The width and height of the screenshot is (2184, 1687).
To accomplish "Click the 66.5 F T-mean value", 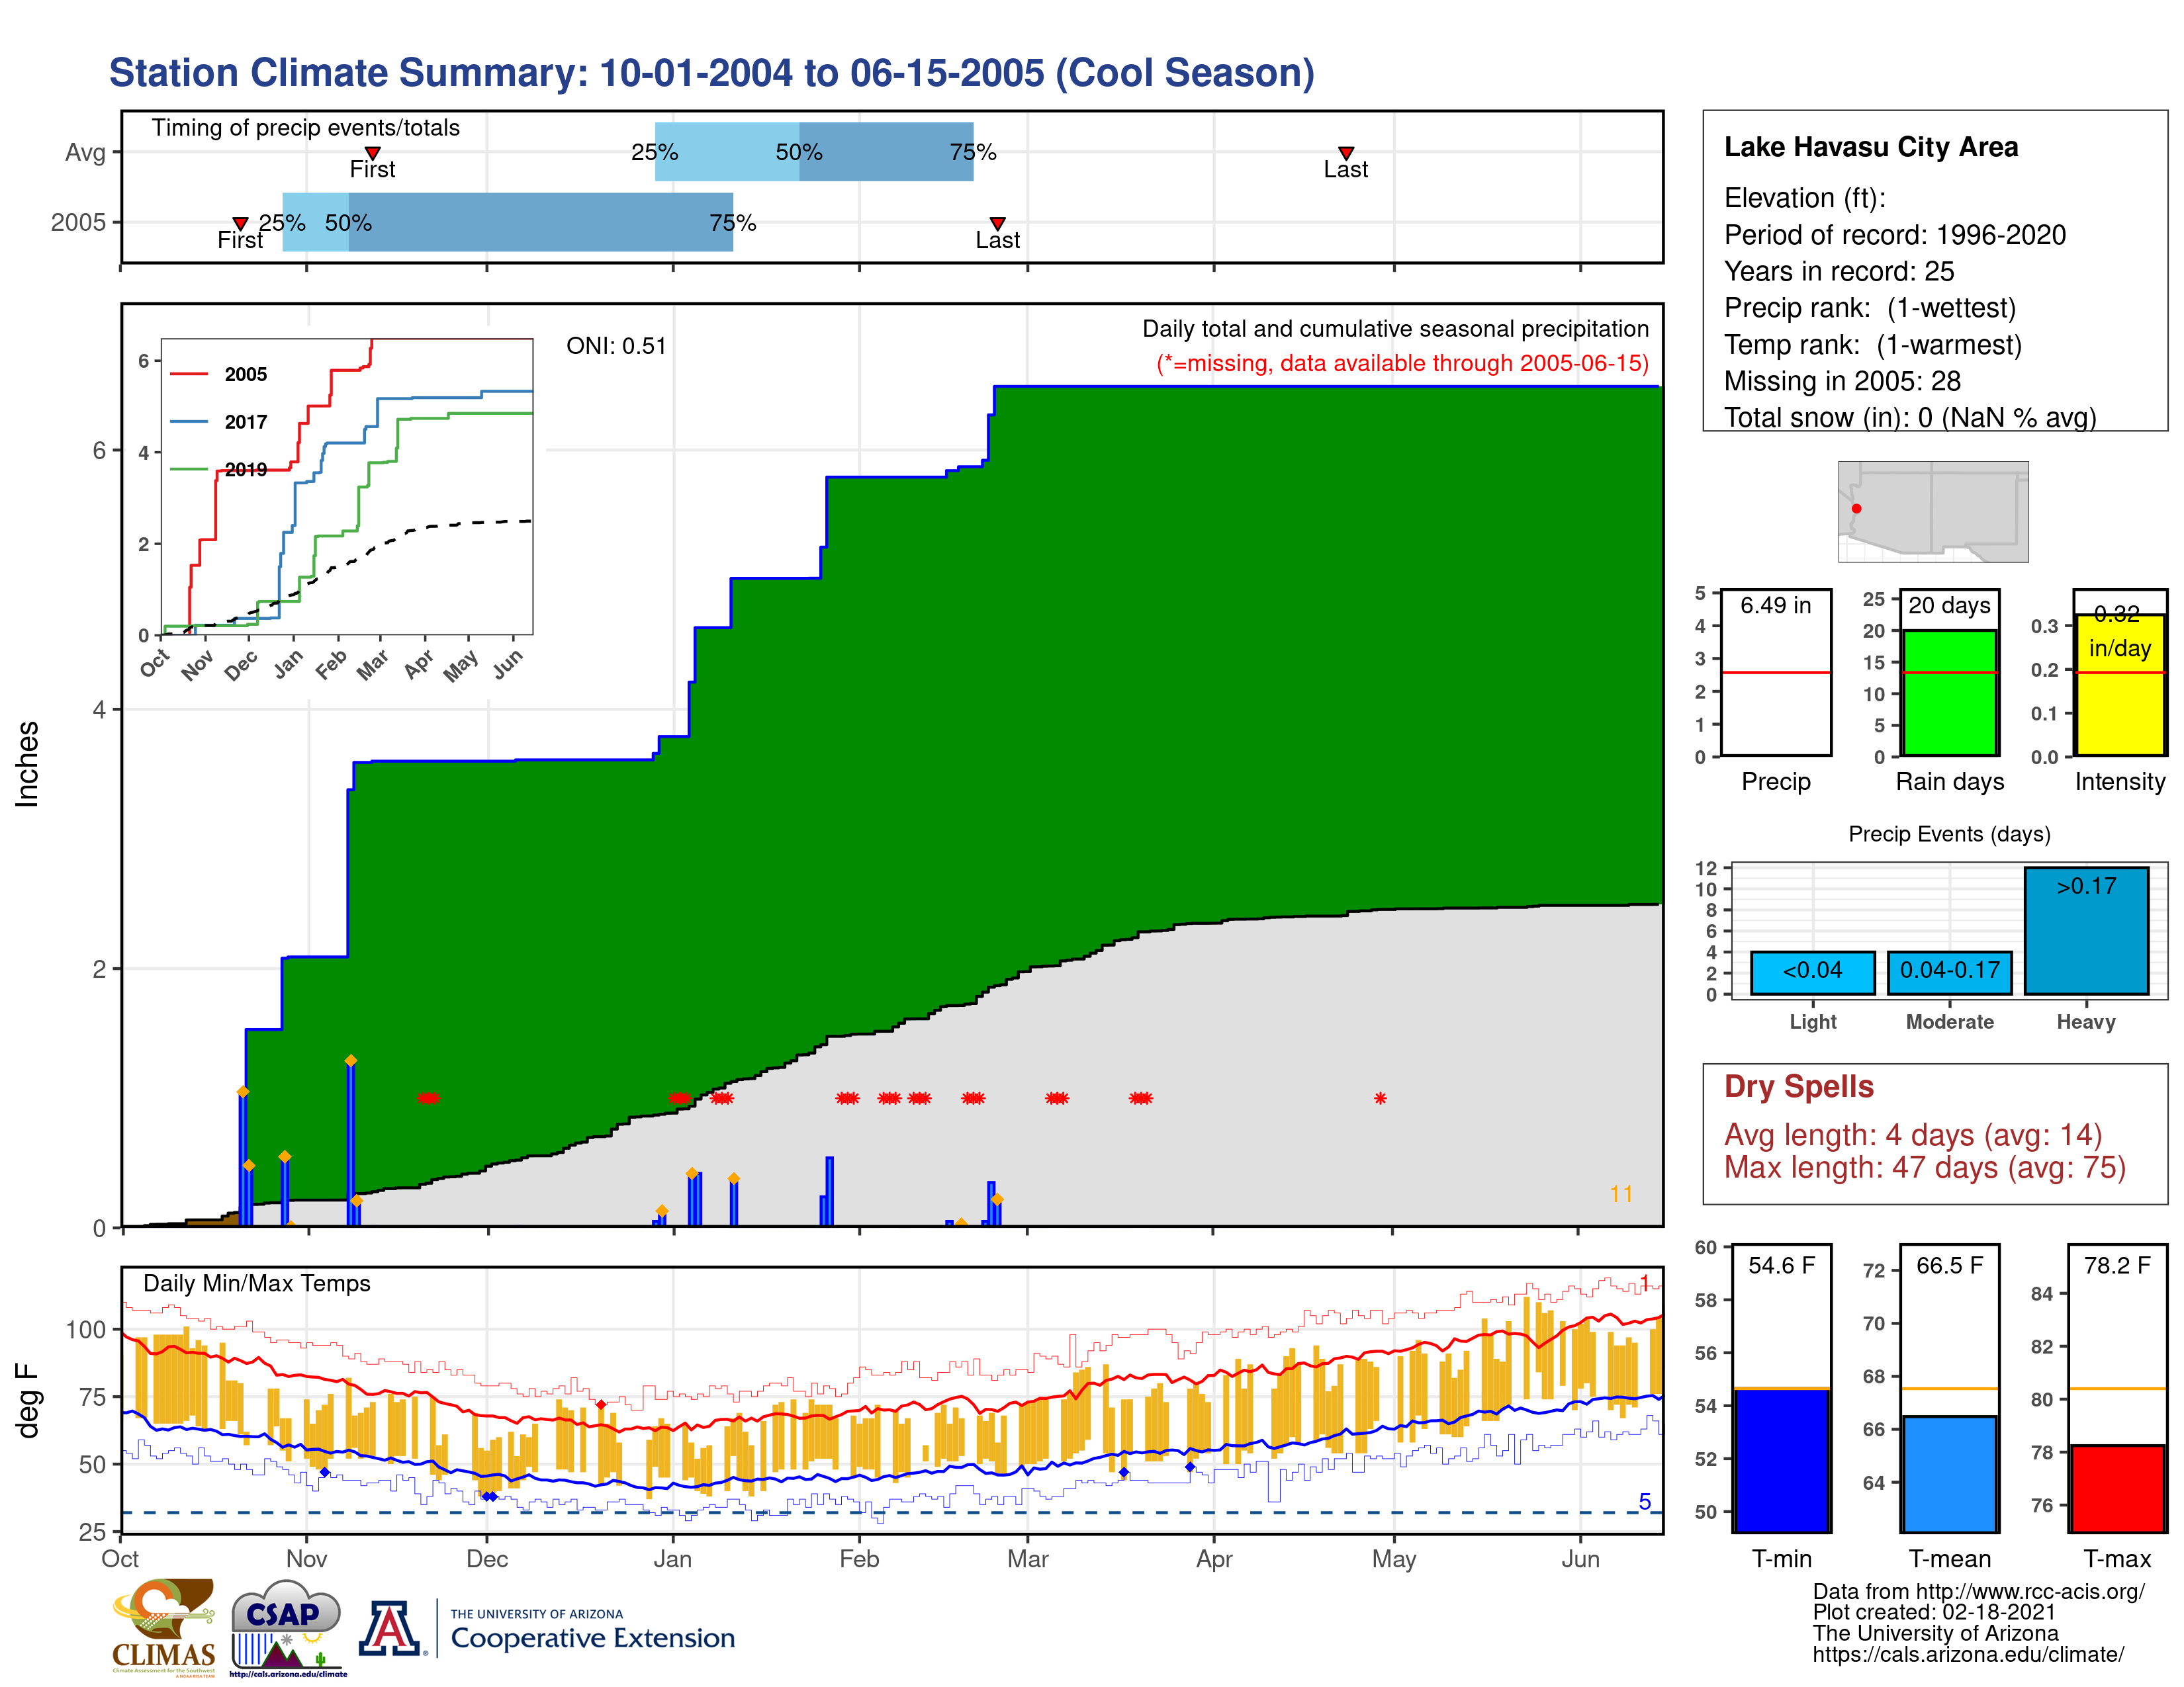I will pos(1949,1265).
